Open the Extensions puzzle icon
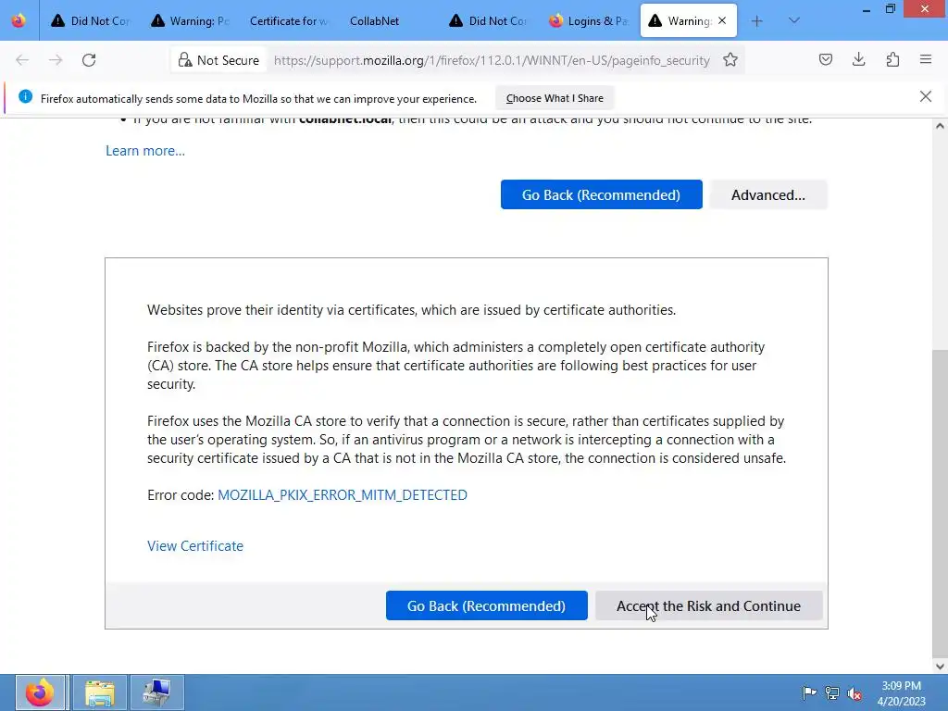Screen dimensions: 948x711 (x=892, y=60)
